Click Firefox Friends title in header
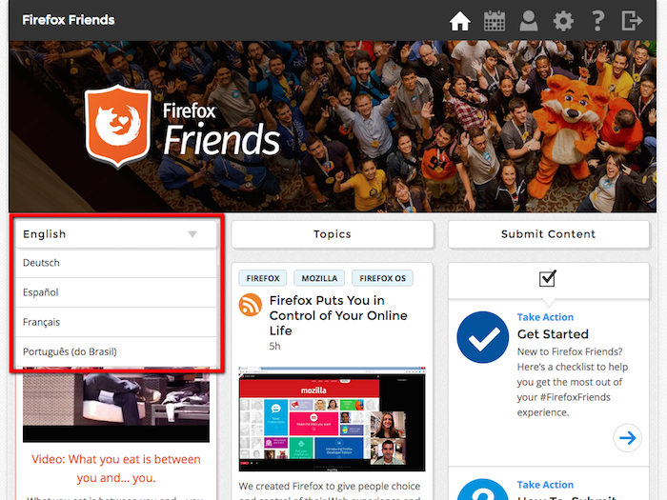 pos(69,20)
